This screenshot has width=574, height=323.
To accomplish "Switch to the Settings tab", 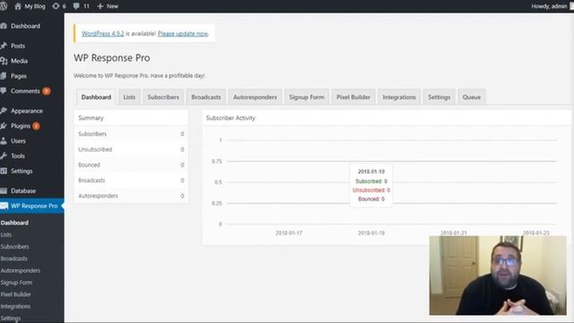I will click(x=439, y=97).
